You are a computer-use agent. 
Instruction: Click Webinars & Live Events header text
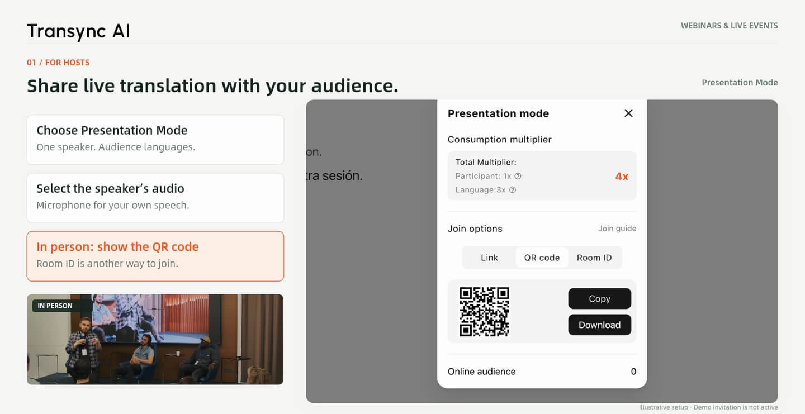pos(729,26)
